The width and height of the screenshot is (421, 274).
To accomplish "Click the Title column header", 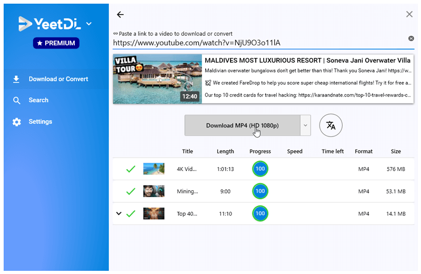I will [x=187, y=151].
